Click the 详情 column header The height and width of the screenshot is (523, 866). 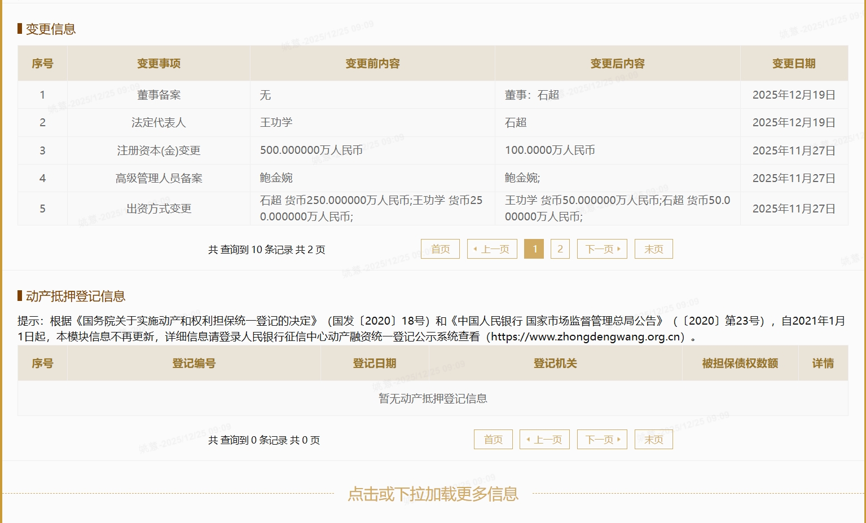point(823,363)
